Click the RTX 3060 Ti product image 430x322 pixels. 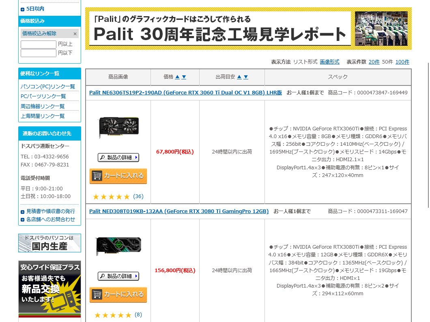point(118,127)
